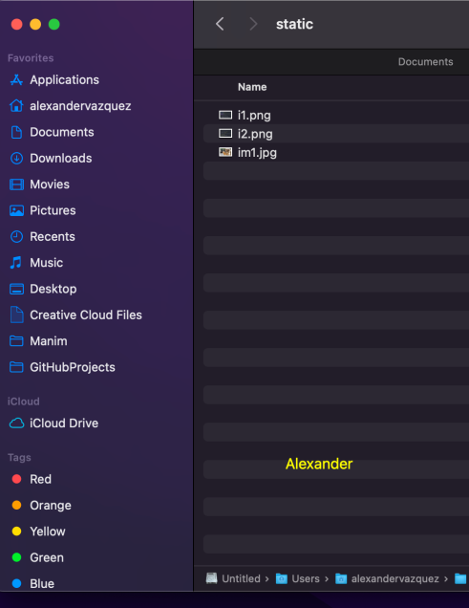Filter by Yellow tag
469x608 pixels.
pos(38,532)
